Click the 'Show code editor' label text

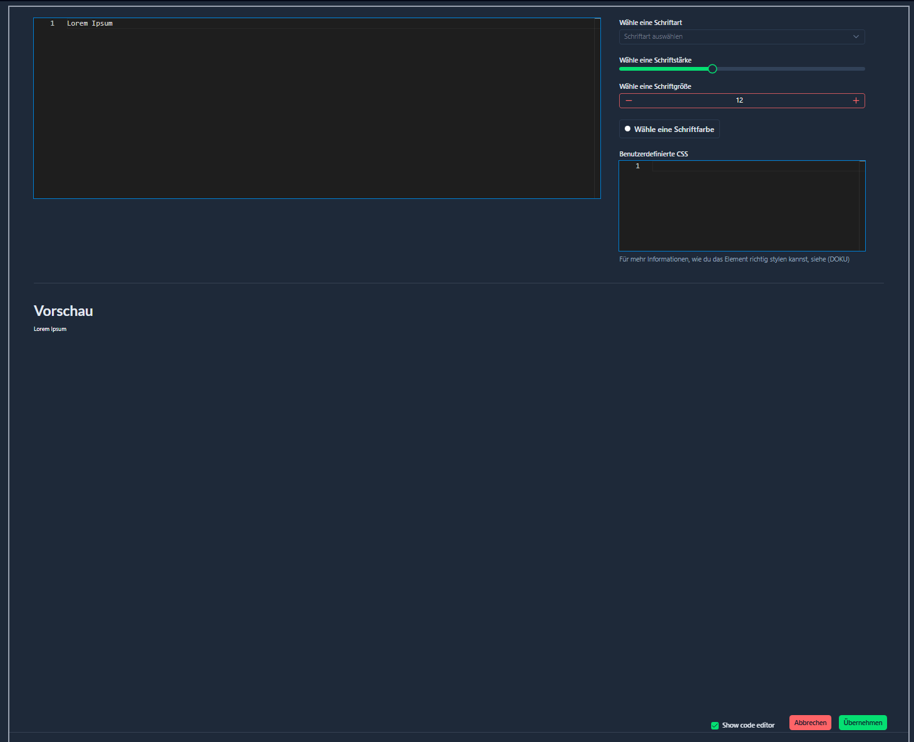(x=748, y=726)
